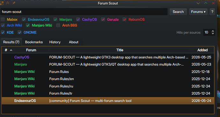The height and width of the screenshot is (117, 220).
Task: Open the About tab
Action: pyautogui.click(x=74, y=42)
